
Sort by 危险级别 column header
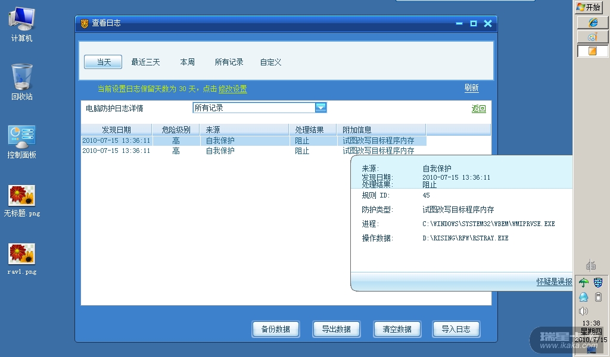[176, 130]
